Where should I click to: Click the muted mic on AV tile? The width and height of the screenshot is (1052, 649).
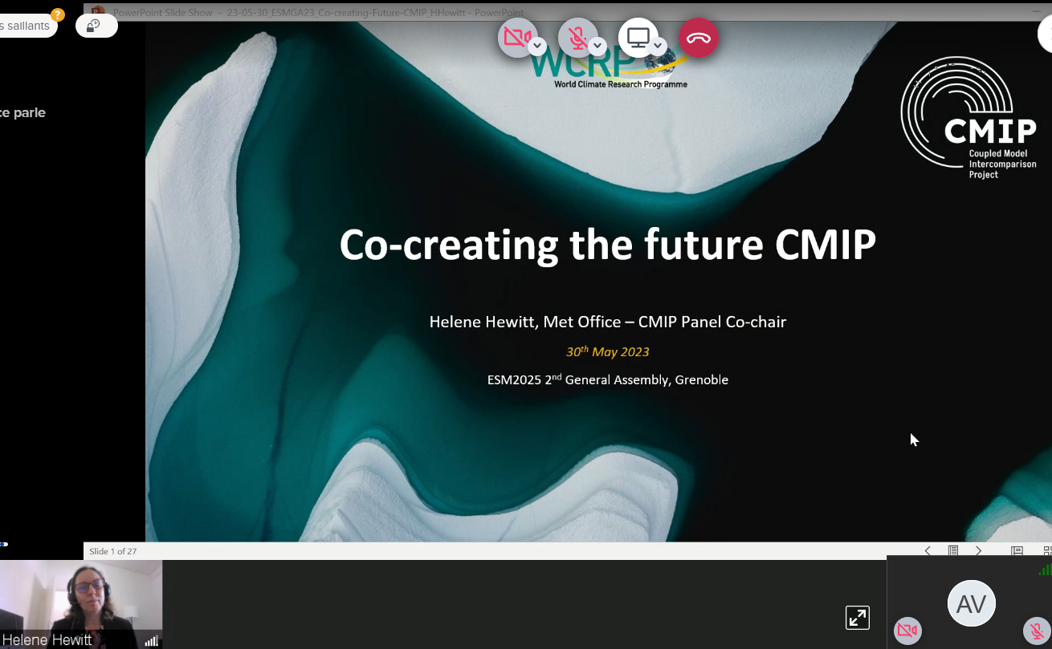point(1036,631)
